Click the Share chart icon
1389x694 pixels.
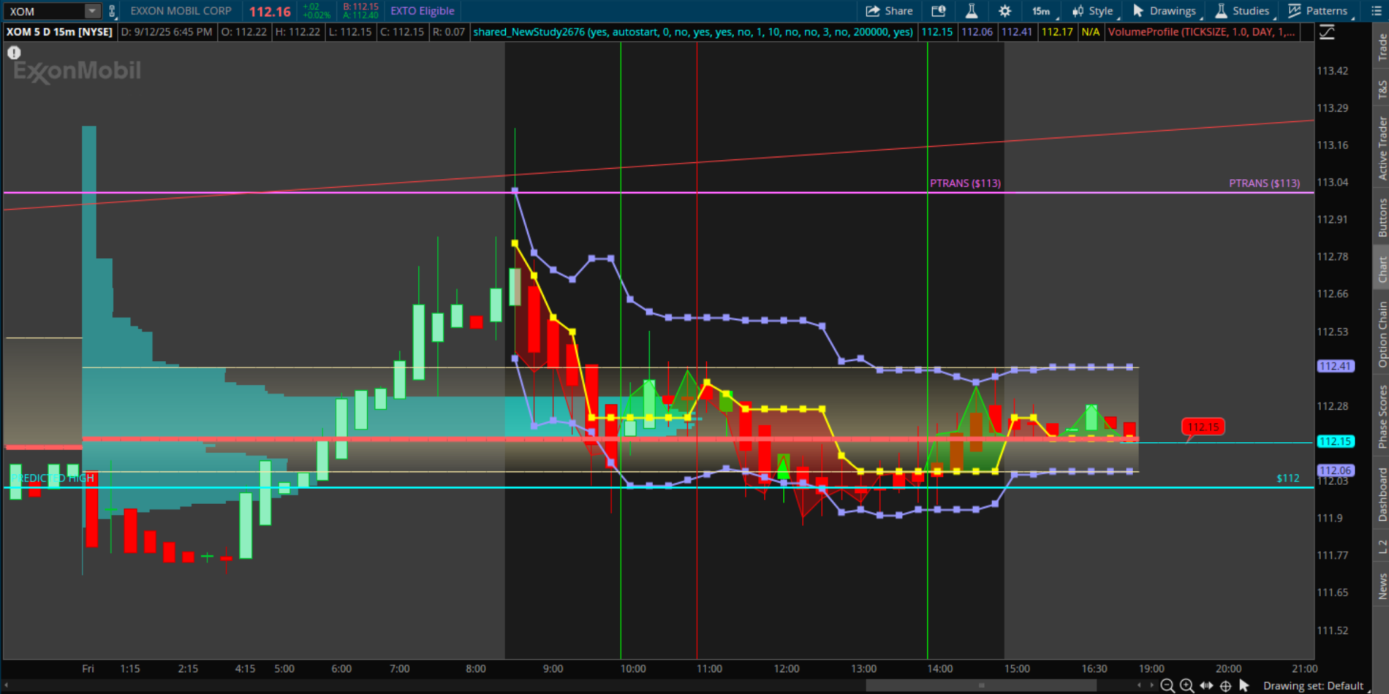[889, 11]
